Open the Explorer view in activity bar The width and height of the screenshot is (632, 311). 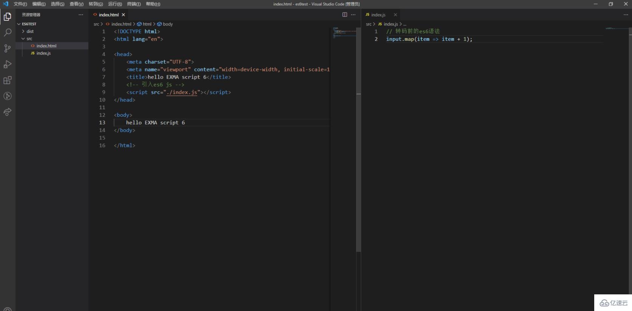click(7, 17)
